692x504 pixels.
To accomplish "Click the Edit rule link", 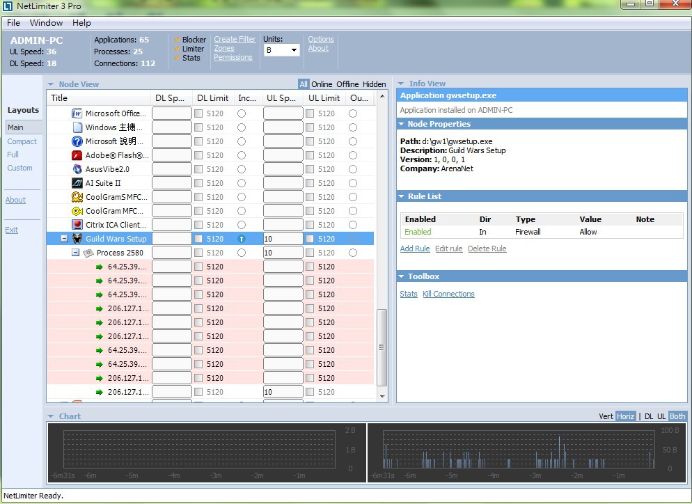I will click(x=448, y=249).
